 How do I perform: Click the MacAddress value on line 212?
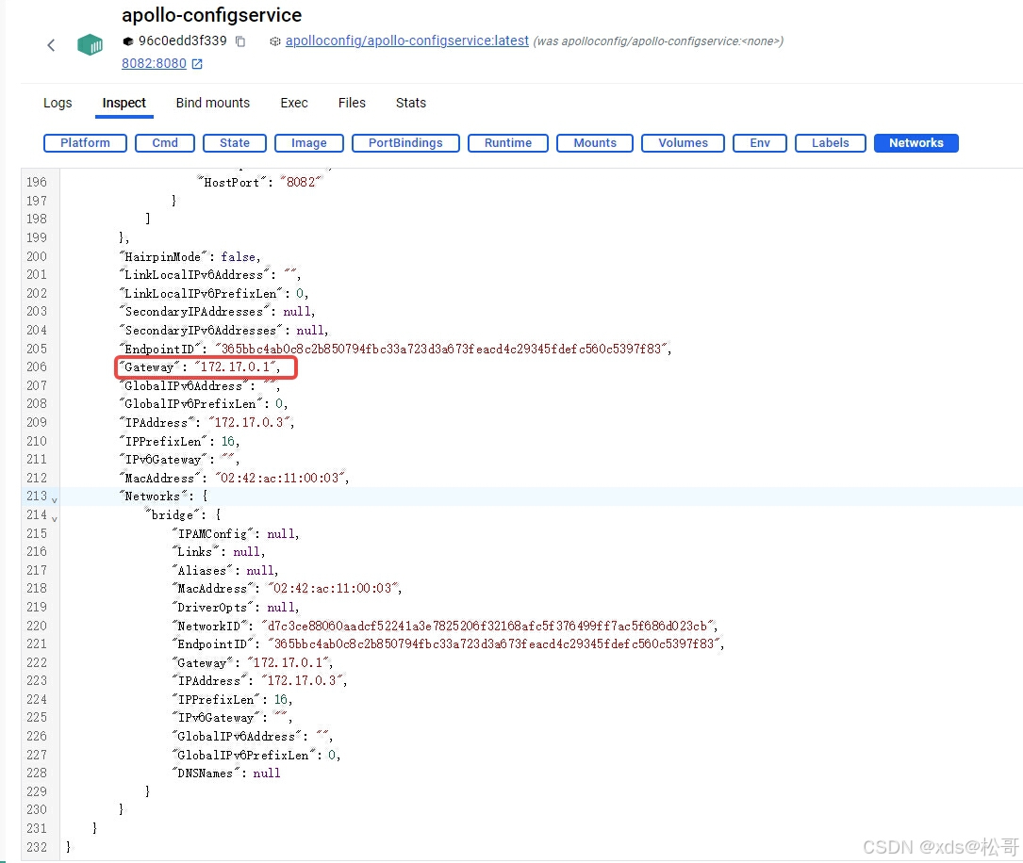282,478
